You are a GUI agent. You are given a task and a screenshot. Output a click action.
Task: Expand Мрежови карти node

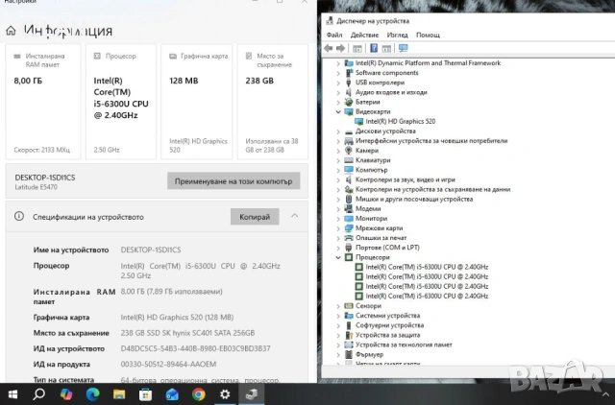[338, 228]
